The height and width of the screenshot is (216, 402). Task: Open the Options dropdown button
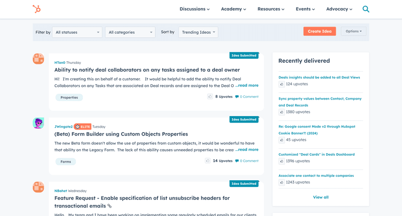click(353, 31)
